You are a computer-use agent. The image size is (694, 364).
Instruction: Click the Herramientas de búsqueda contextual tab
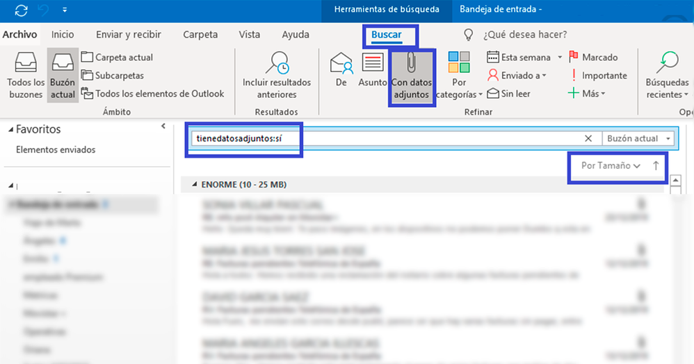[387, 9]
